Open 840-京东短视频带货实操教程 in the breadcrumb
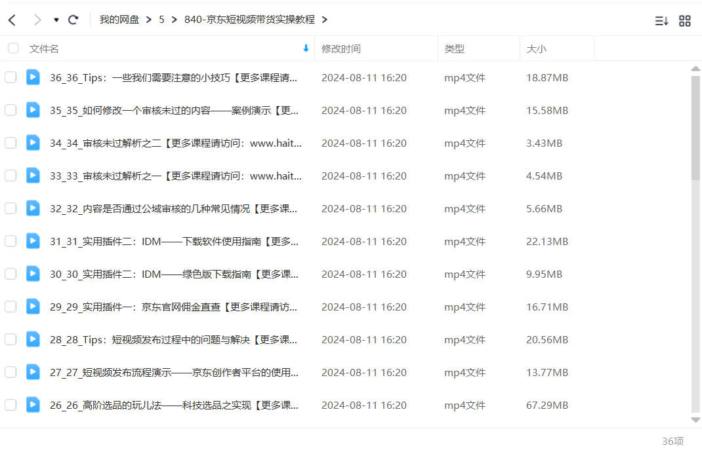This screenshot has width=702, height=454. [249, 20]
